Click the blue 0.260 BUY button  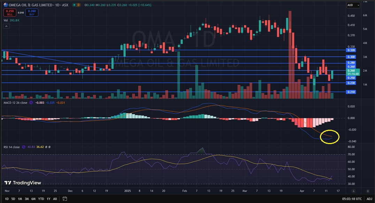pos(32,13)
